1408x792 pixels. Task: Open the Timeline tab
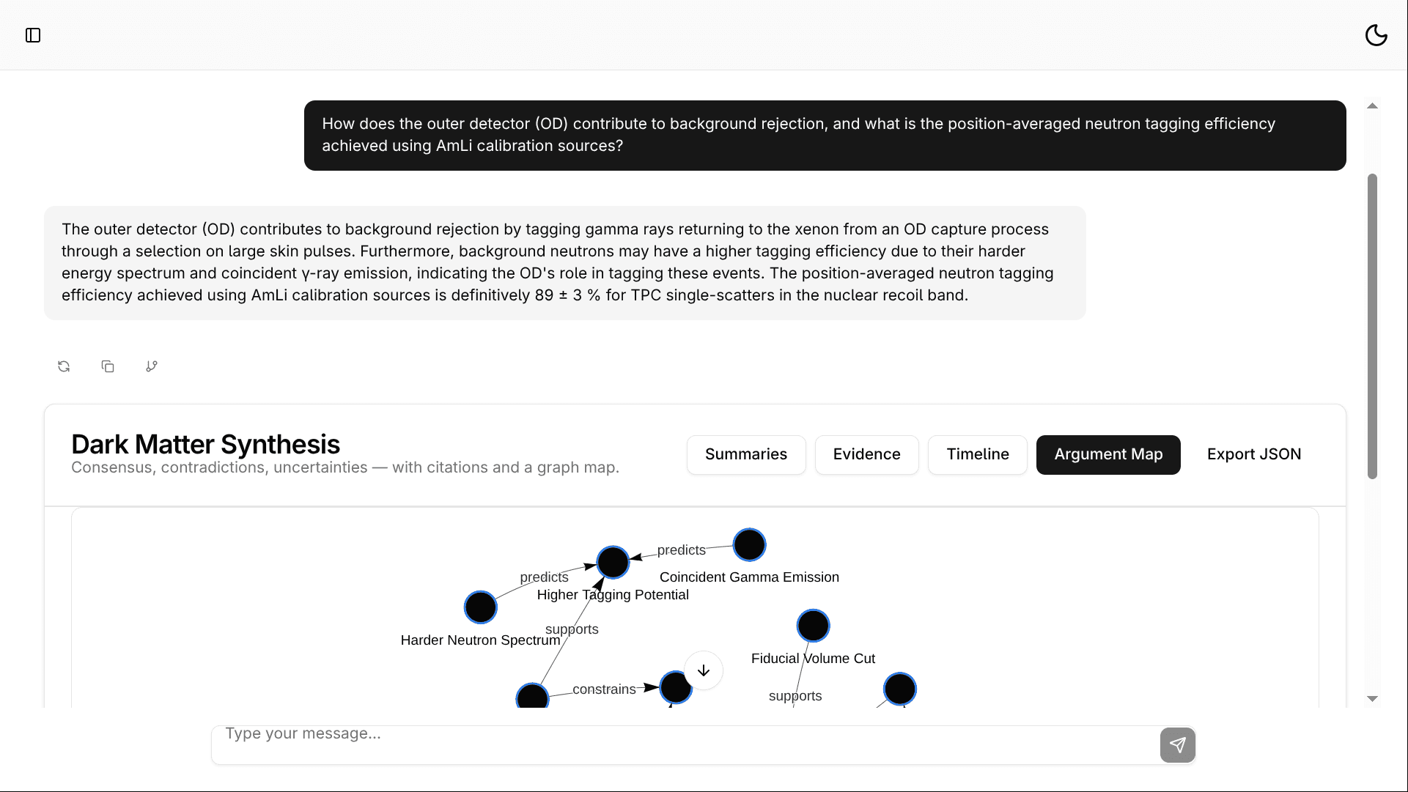[977, 454]
